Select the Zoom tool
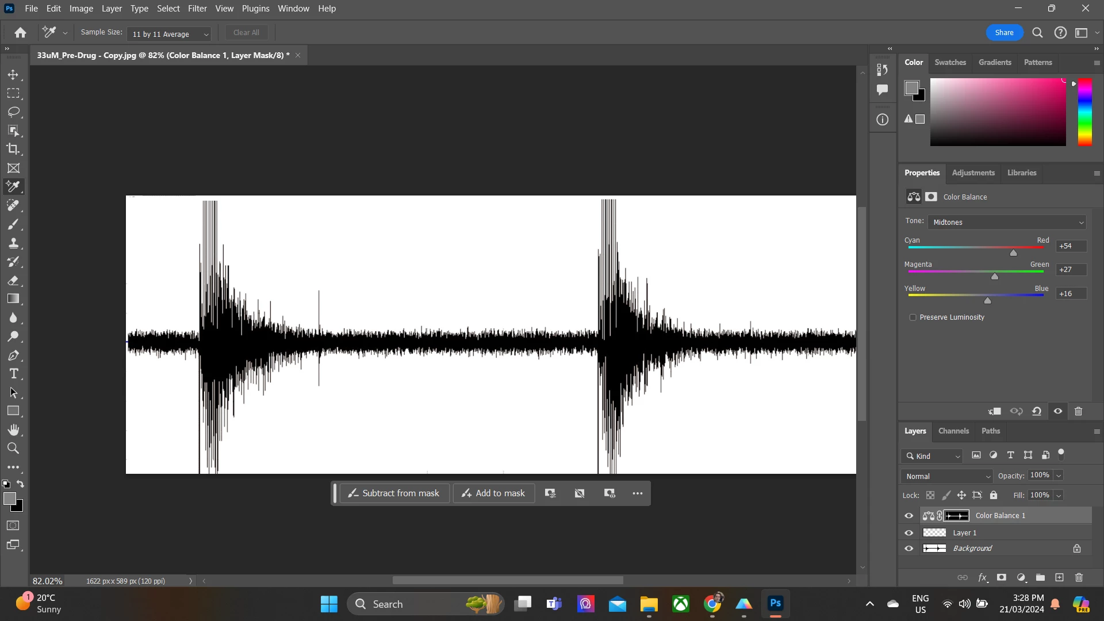 [13, 448]
